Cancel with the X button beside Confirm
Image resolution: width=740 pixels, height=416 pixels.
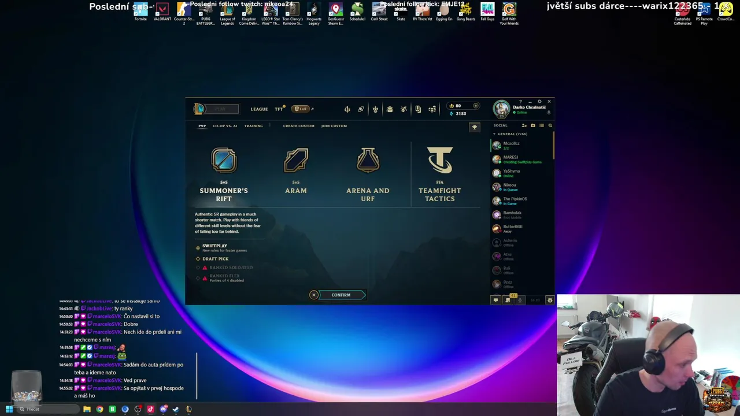pyautogui.click(x=314, y=295)
